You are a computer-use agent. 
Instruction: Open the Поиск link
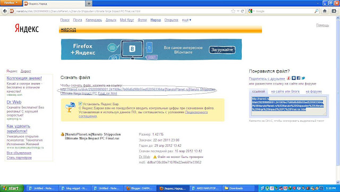tap(65, 20)
